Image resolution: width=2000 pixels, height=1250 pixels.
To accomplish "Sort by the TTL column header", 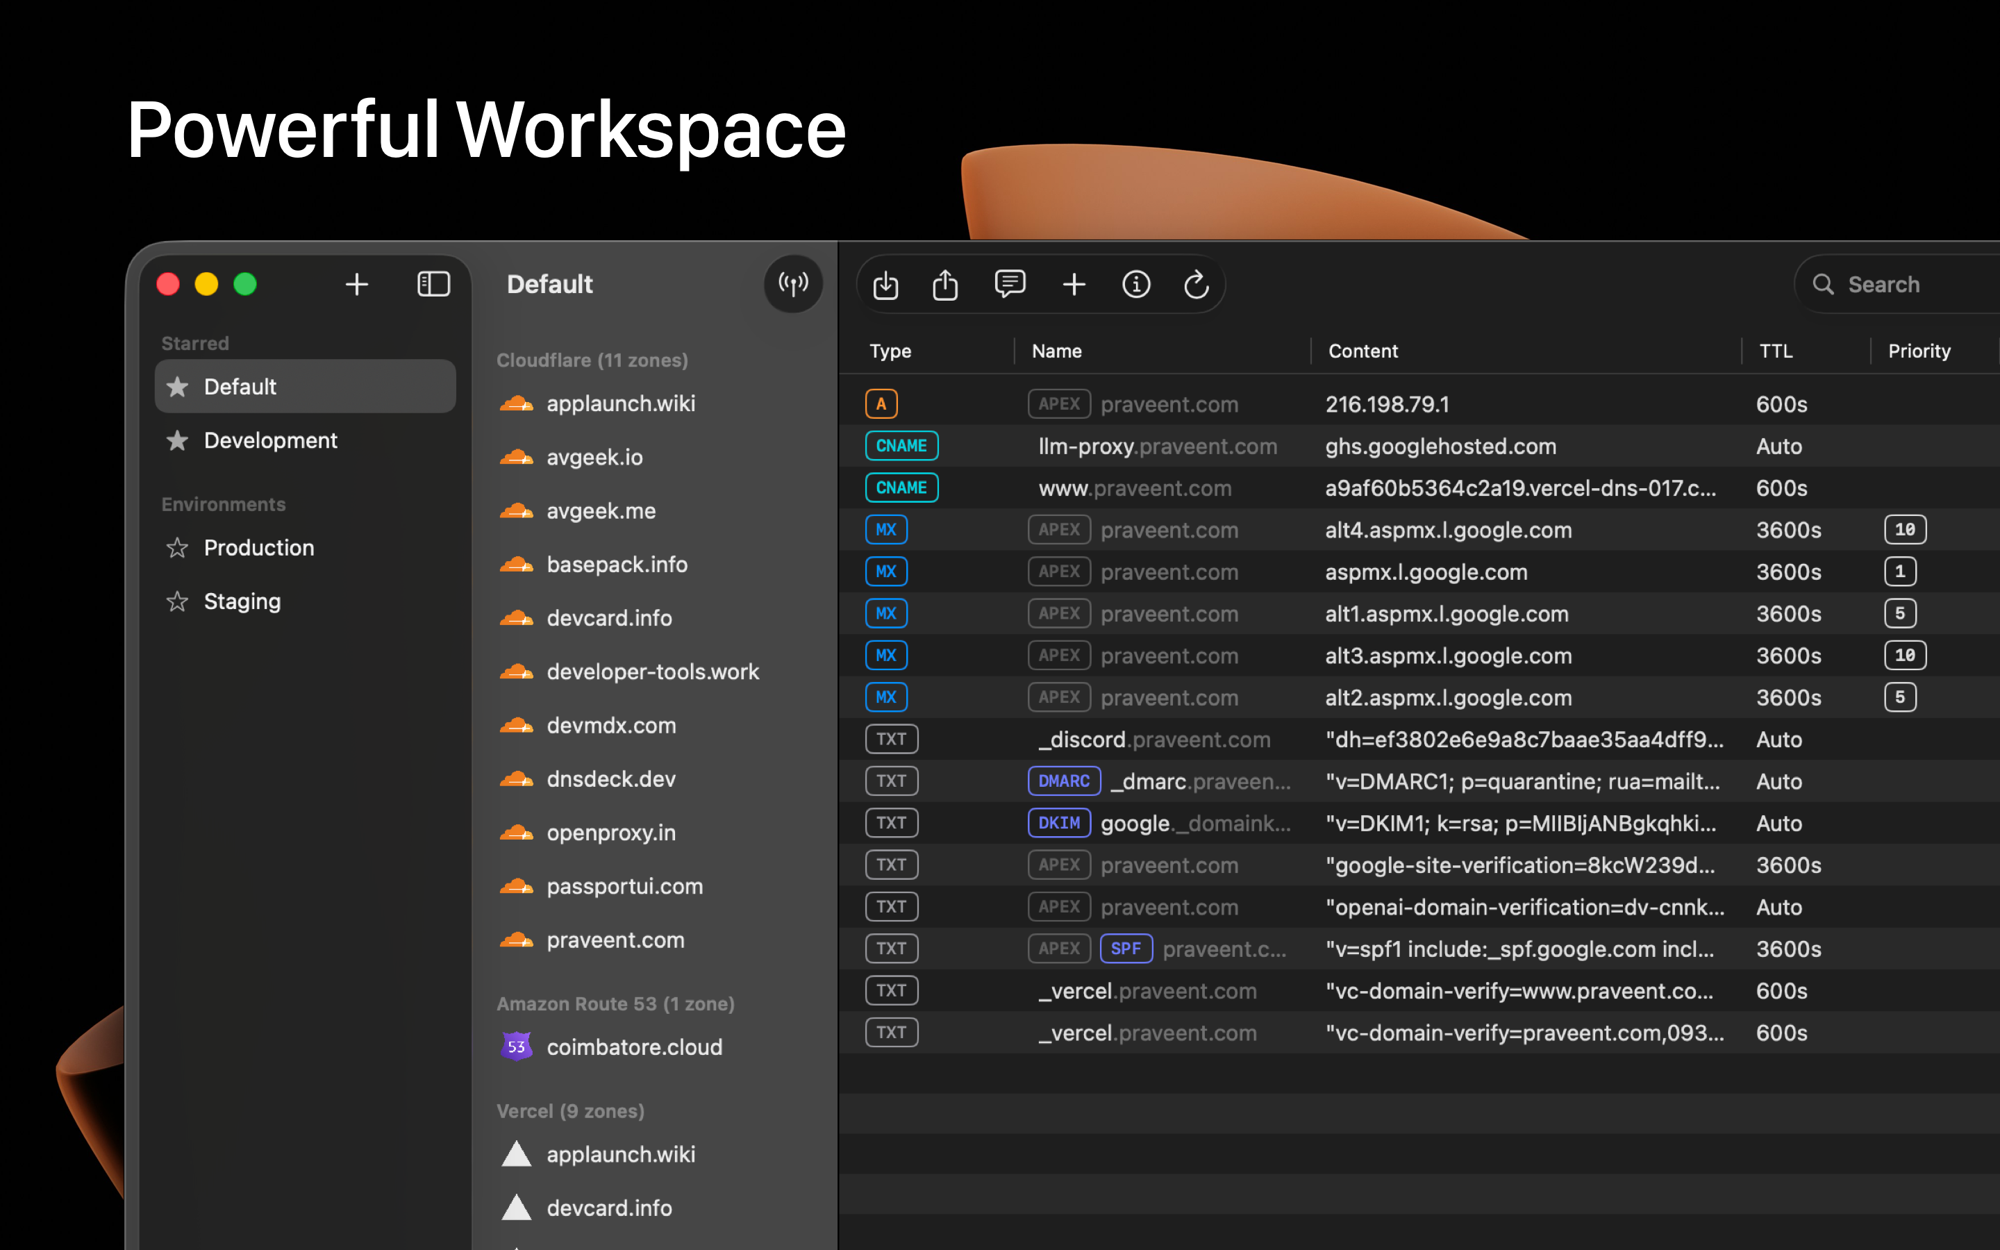I will (1775, 351).
